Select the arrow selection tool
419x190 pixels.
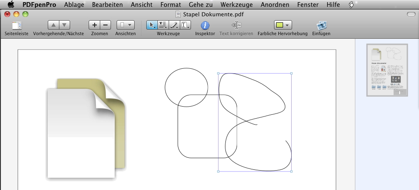(152, 25)
